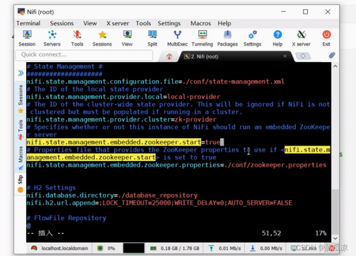The width and height of the screenshot is (356, 256).
Task: Click the '# FlowFile Repository' comment line
Action: [x=66, y=218]
